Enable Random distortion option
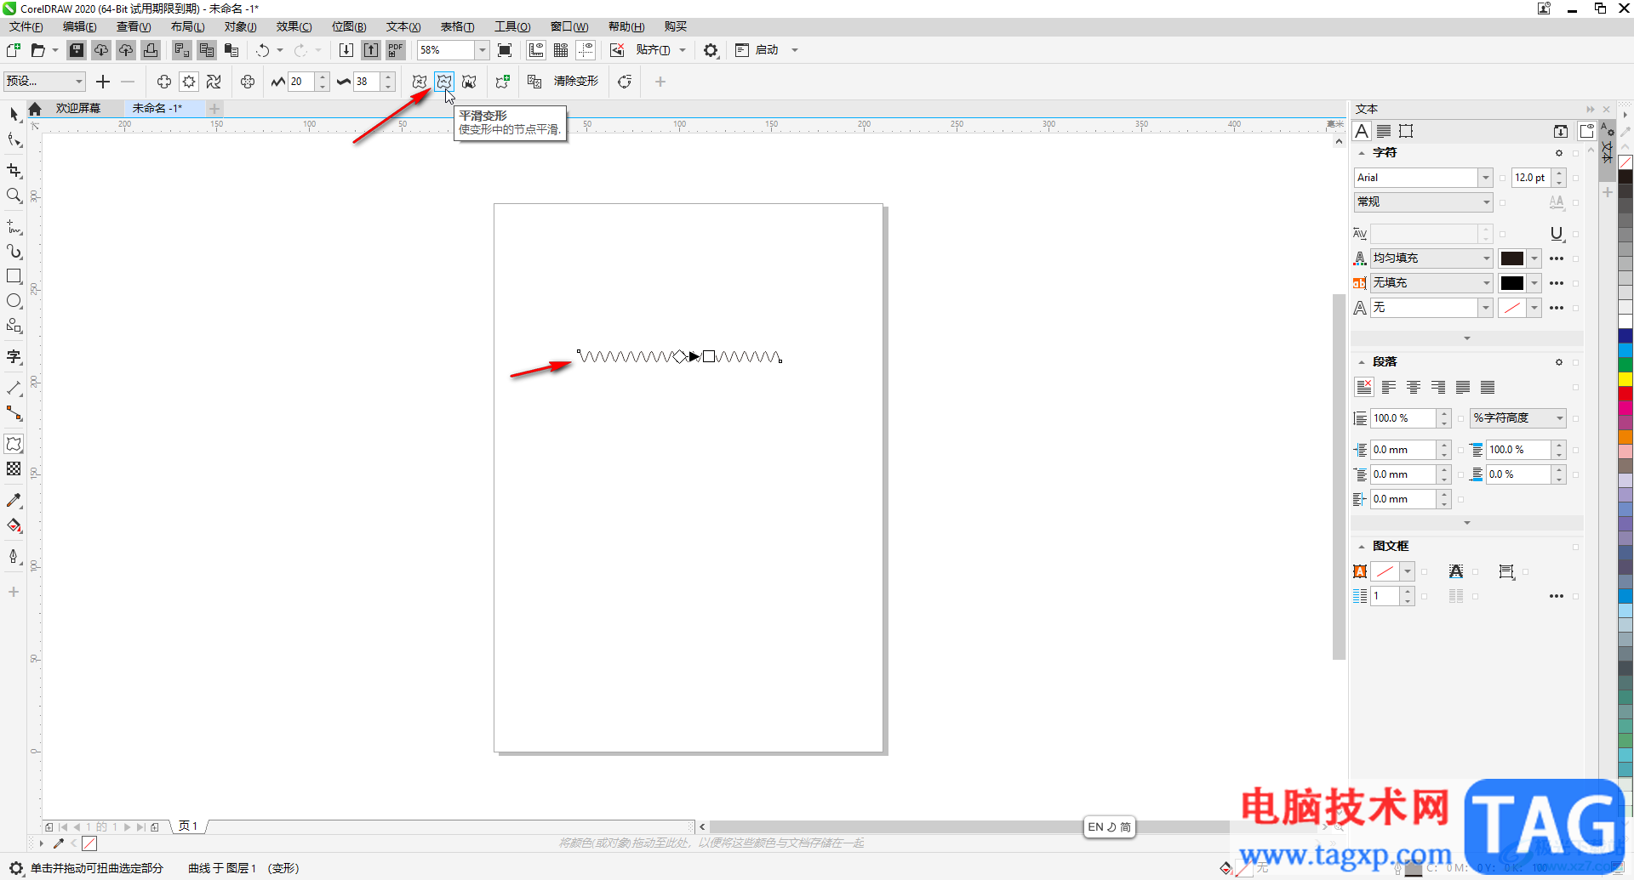1634x880 pixels. [x=420, y=82]
